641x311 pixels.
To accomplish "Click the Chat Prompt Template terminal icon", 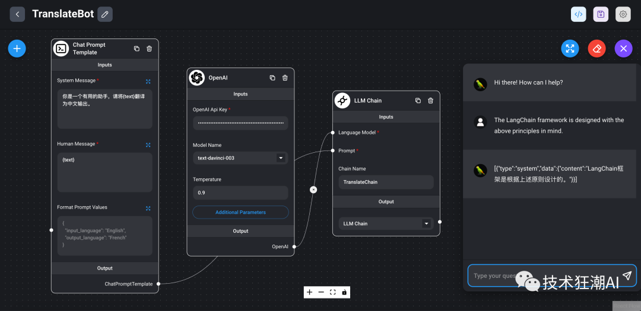I will (x=61, y=49).
